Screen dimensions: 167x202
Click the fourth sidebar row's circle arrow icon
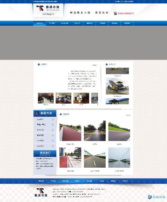pyautogui.click(x=53, y=135)
